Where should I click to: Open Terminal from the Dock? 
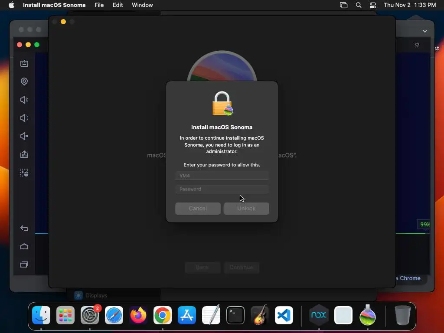pos(235,315)
